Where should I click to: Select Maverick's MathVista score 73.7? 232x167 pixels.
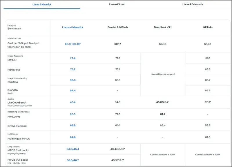73,69
